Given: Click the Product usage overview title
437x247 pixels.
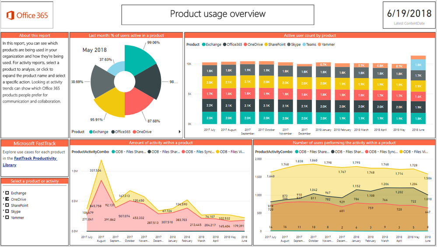Looking at the screenshot, I should click(x=218, y=14).
